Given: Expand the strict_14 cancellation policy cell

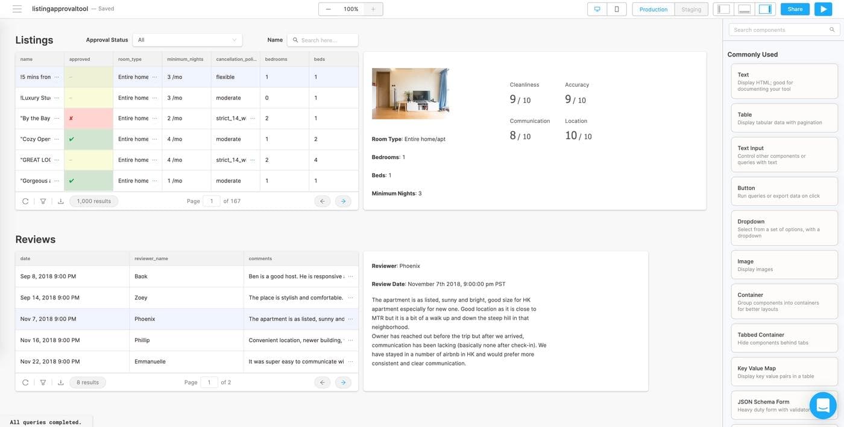Looking at the screenshot, I should 252,119.
